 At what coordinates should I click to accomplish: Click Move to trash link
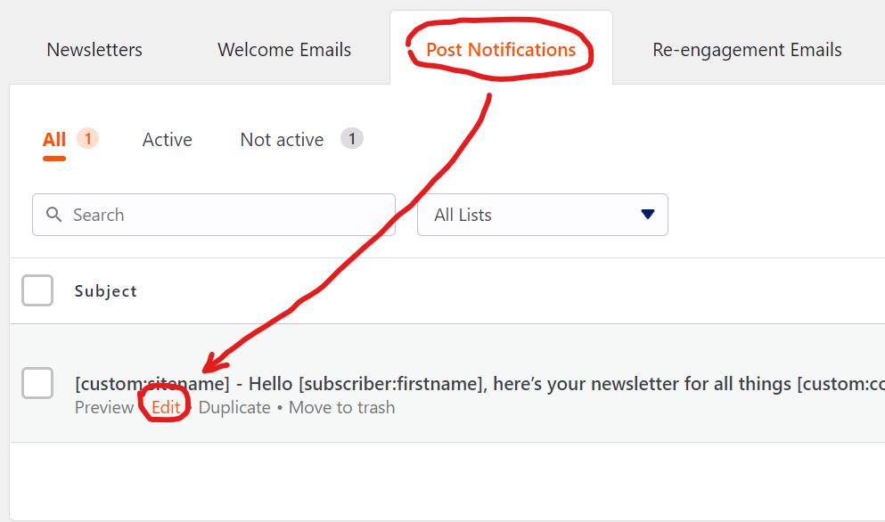pos(341,407)
